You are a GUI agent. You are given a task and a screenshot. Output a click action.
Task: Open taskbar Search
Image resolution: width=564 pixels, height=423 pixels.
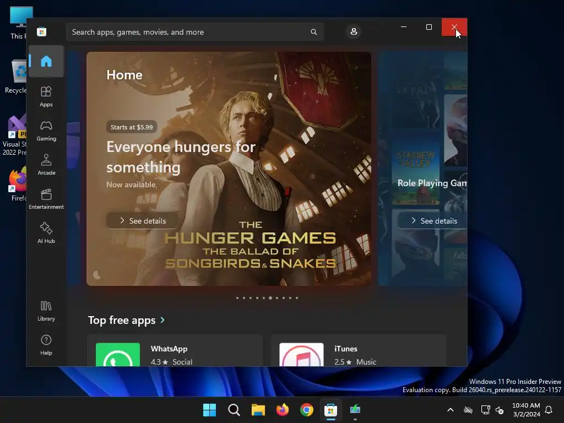(x=234, y=410)
